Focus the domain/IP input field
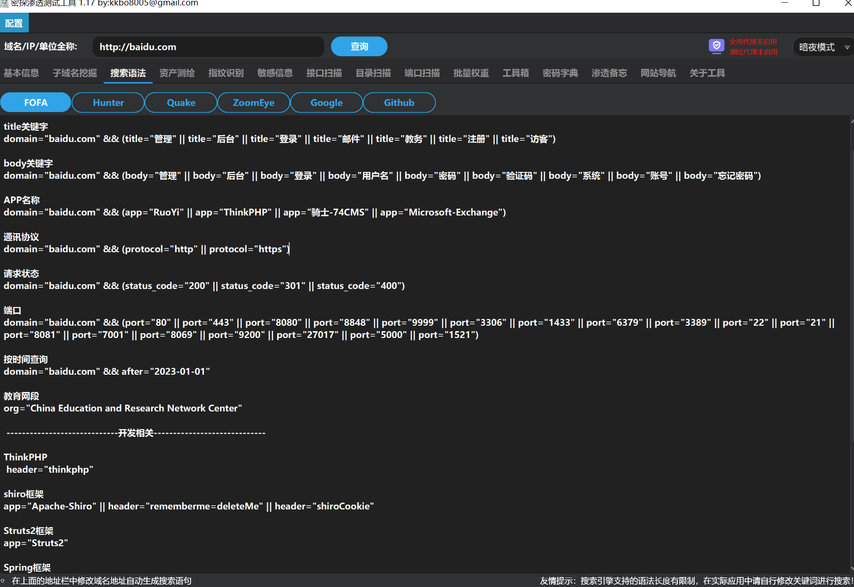Viewport: 854px width, 587px height. [x=208, y=47]
